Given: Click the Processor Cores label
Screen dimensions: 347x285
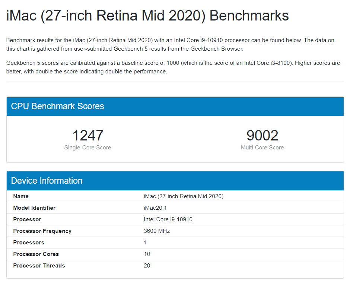Looking at the screenshot, I should [x=36, y=254].
